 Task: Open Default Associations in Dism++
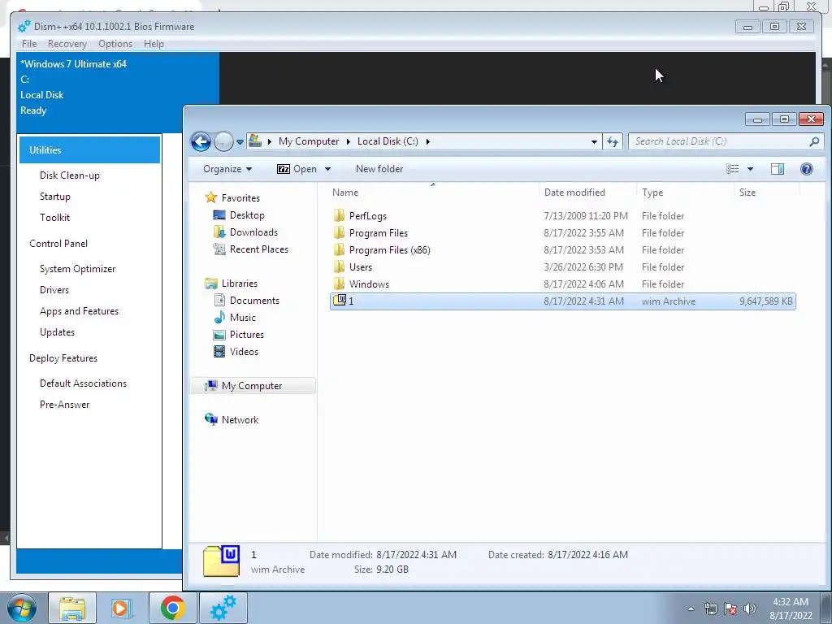(83, 383)
